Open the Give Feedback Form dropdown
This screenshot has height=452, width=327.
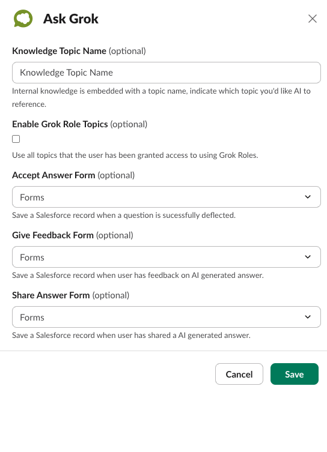pos(167,257)
